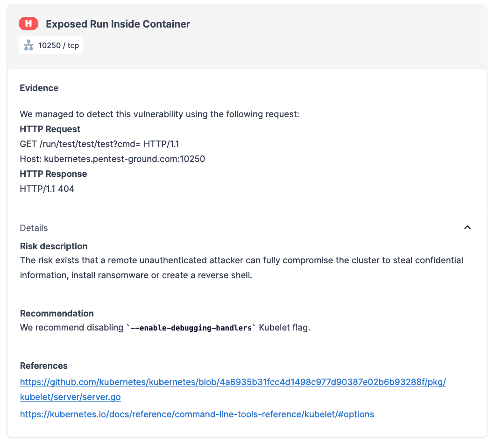
Task: Click the 'We managed to detect' sentence
Action: pyautogui.click(x=159, y=114)
